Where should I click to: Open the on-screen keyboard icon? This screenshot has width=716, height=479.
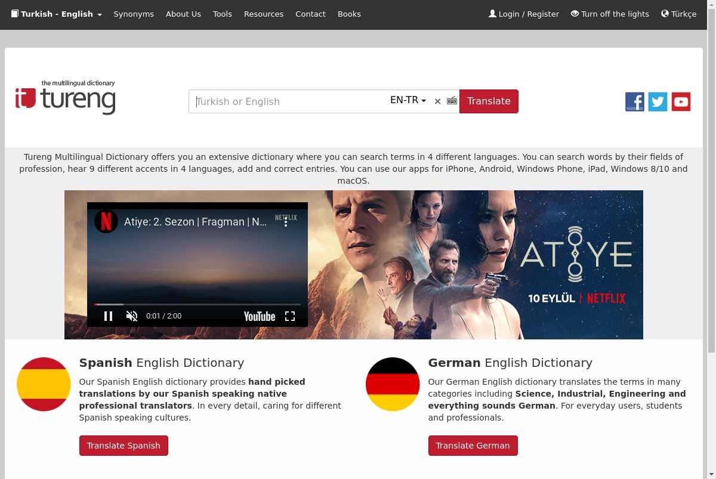point(452,101)
